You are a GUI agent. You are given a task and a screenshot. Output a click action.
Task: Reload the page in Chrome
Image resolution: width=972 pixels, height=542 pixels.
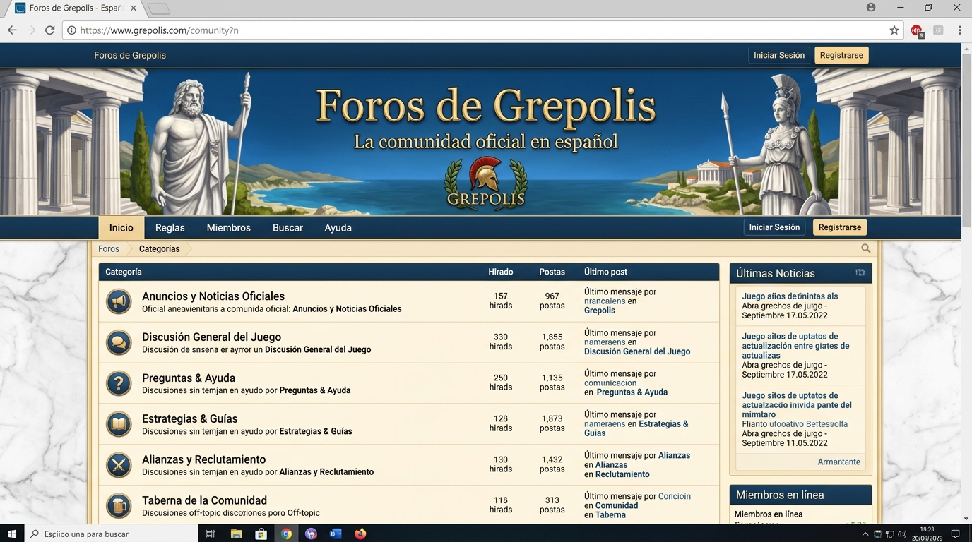pyautogui.click(x=49, y=30)
